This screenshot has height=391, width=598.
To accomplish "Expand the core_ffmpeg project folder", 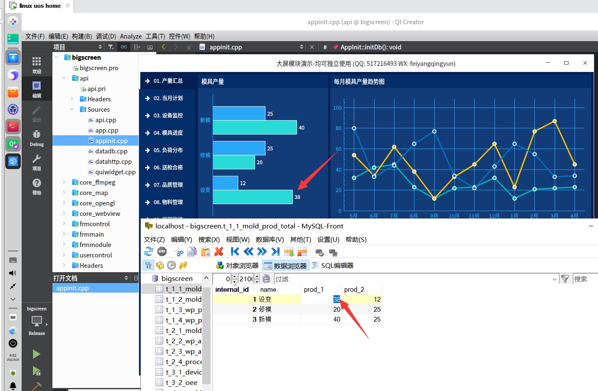I will click(x=64, y=182).
